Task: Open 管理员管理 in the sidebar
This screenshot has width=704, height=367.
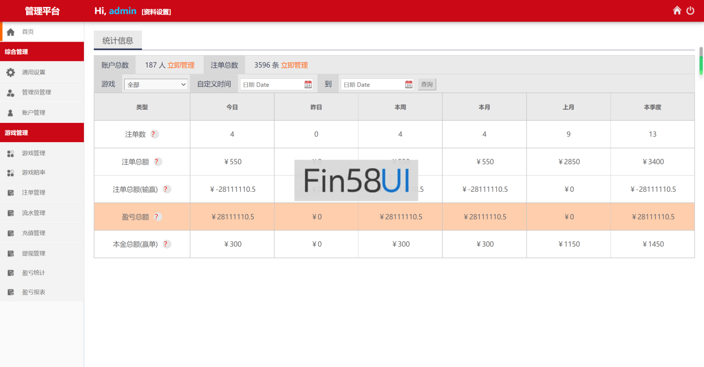Action: pos(36,92)
